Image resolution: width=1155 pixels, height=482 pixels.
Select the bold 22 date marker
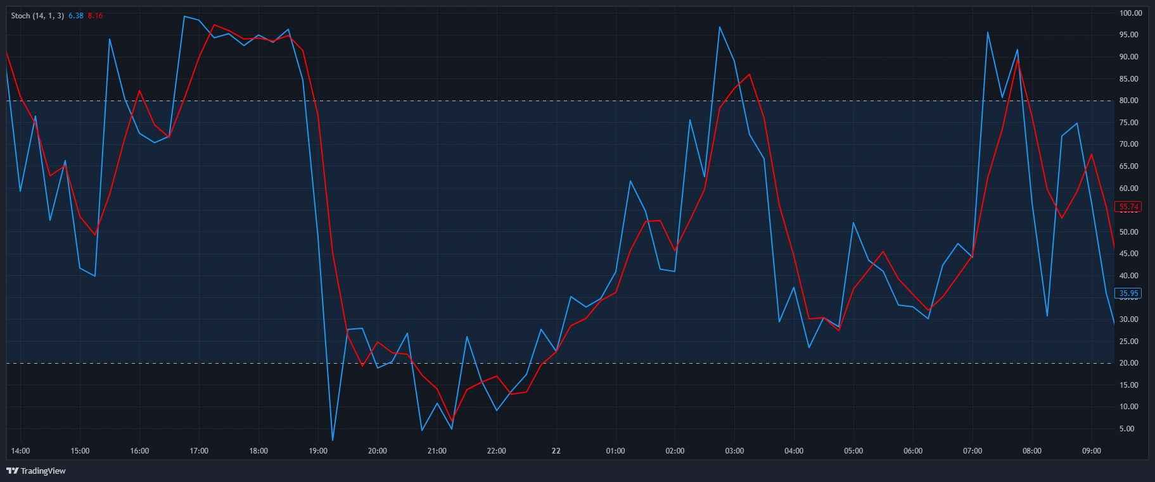click(x=556, y=451)
